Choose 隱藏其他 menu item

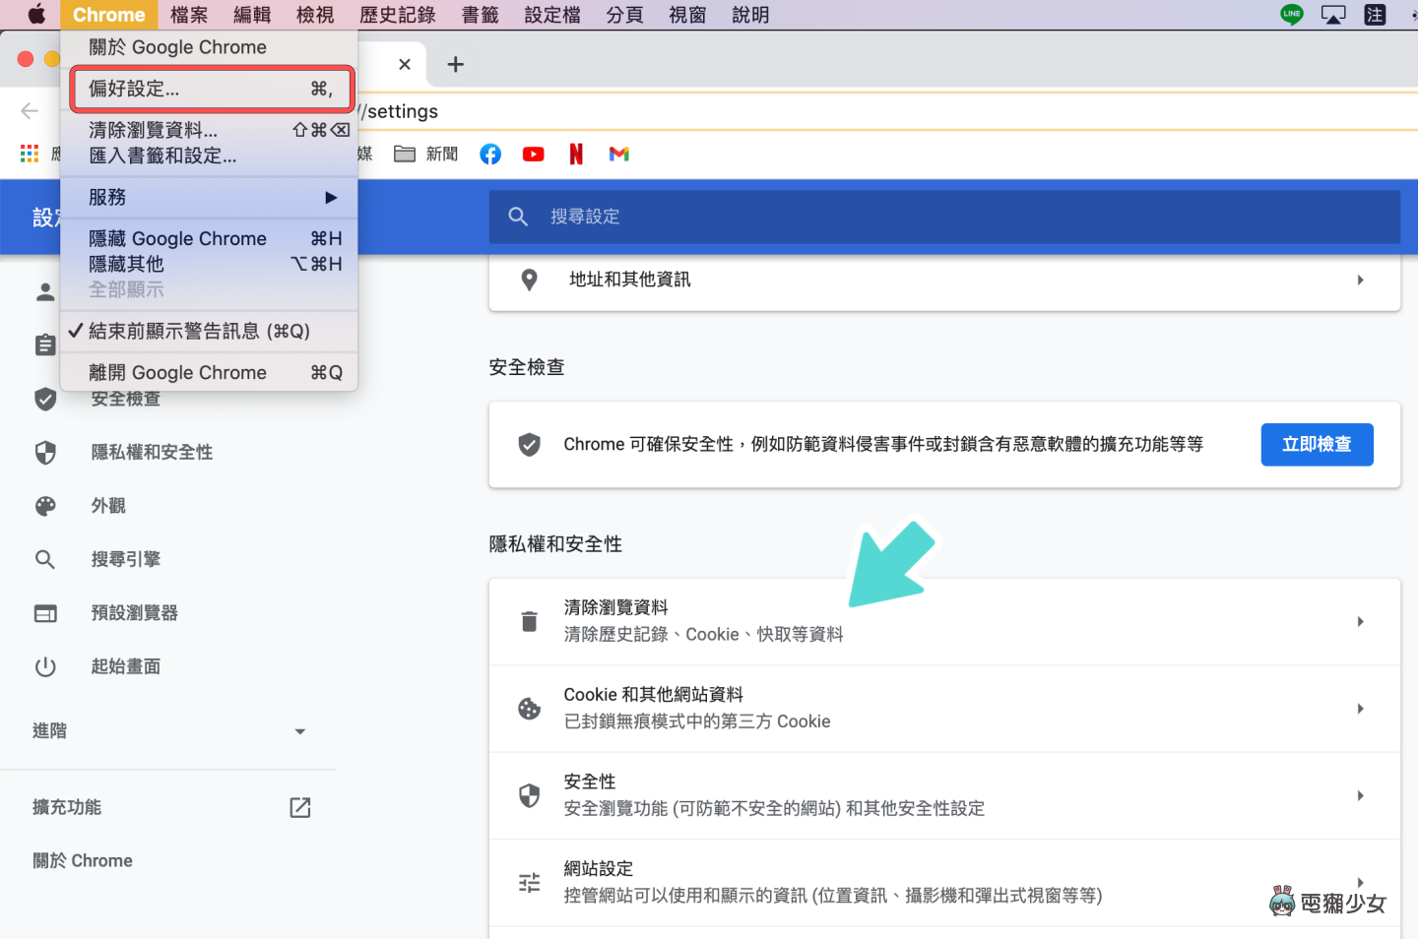tap(209, 264)
